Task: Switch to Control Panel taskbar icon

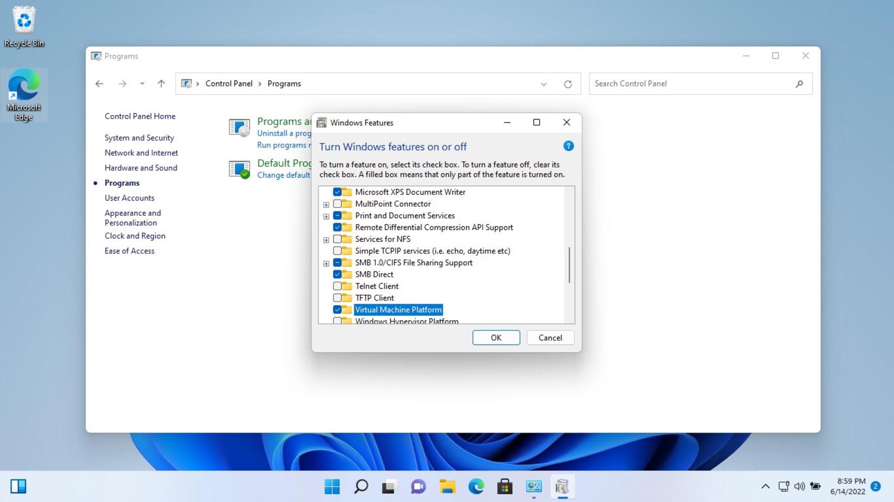Action: (534, 487)
